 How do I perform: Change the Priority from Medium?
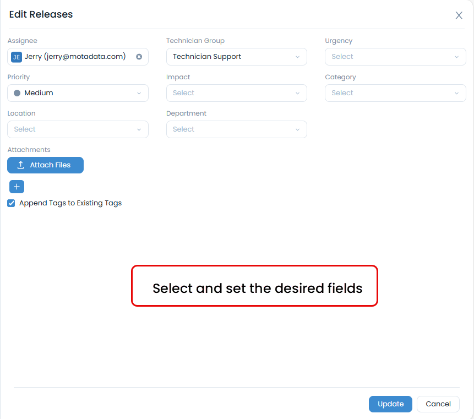coord(77,93)
